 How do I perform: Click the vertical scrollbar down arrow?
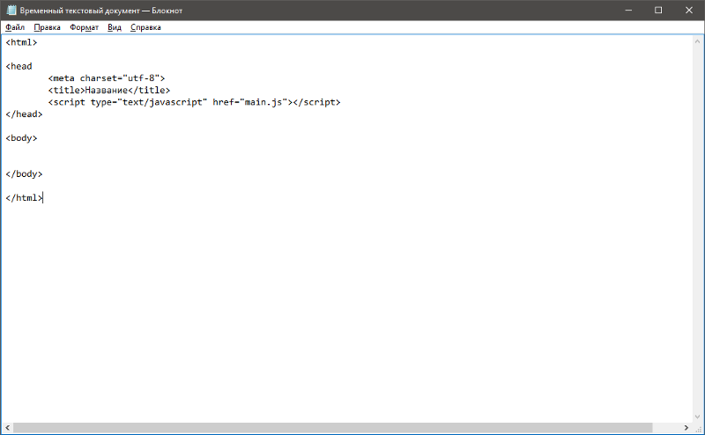pos(697,416)
